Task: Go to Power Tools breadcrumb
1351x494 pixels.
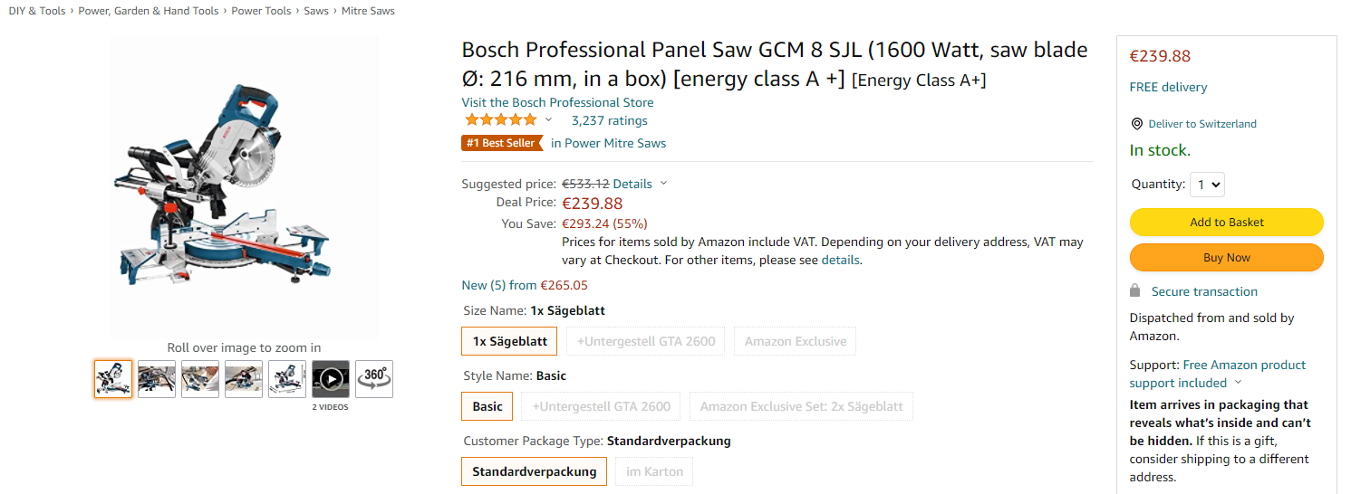Action: click(261, 11)
